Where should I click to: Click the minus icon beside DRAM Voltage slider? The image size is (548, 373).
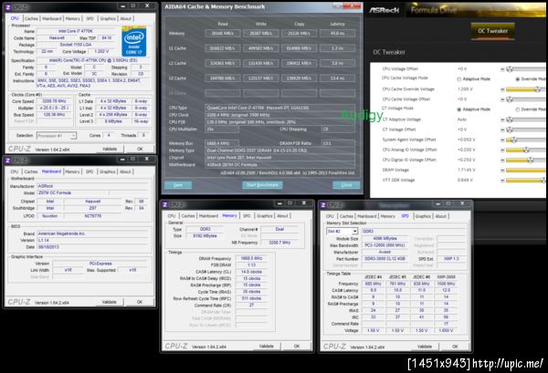(x=502, y=171)
